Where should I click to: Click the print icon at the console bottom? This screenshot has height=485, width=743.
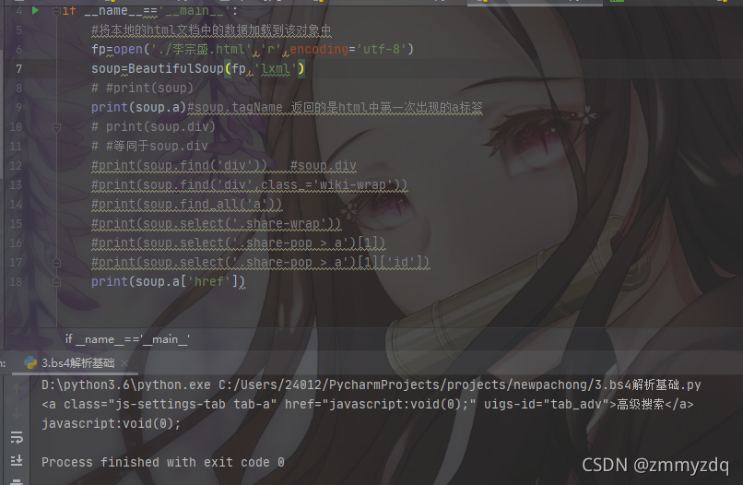(17, 481)
